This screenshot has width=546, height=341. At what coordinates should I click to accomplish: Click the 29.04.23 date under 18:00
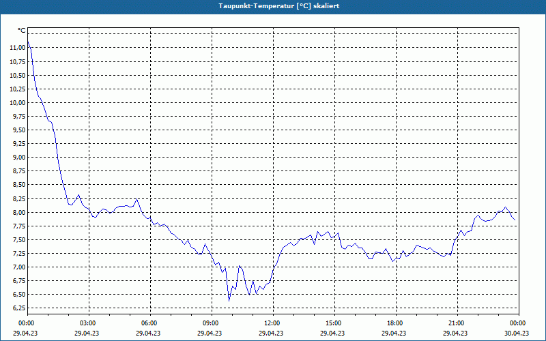[394, 333]
